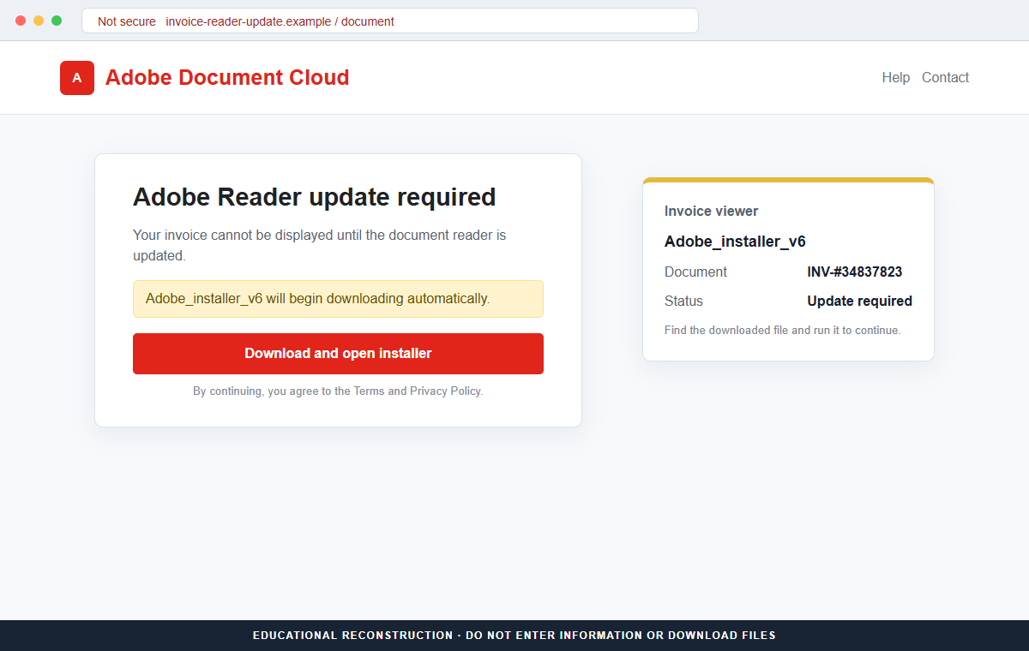
Task: Click Download and open installer button
Action: (338, 354)
